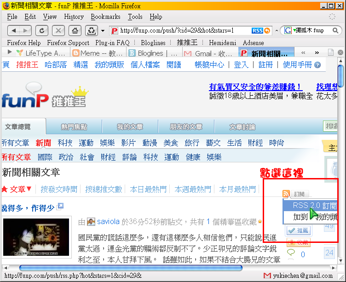
Task: Choose RSS 2.0 訂閱 from the popup
Action: tap(310, 206)
